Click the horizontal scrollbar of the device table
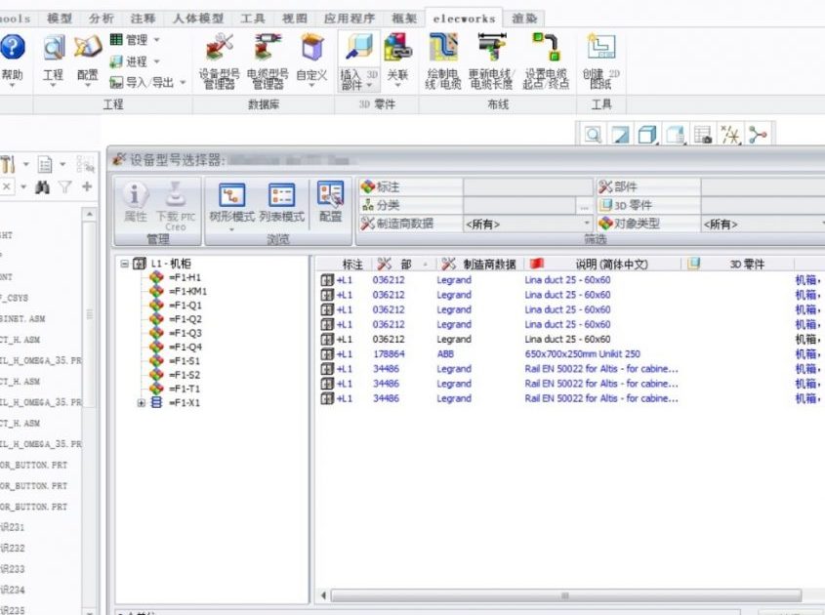 point(565,595)
